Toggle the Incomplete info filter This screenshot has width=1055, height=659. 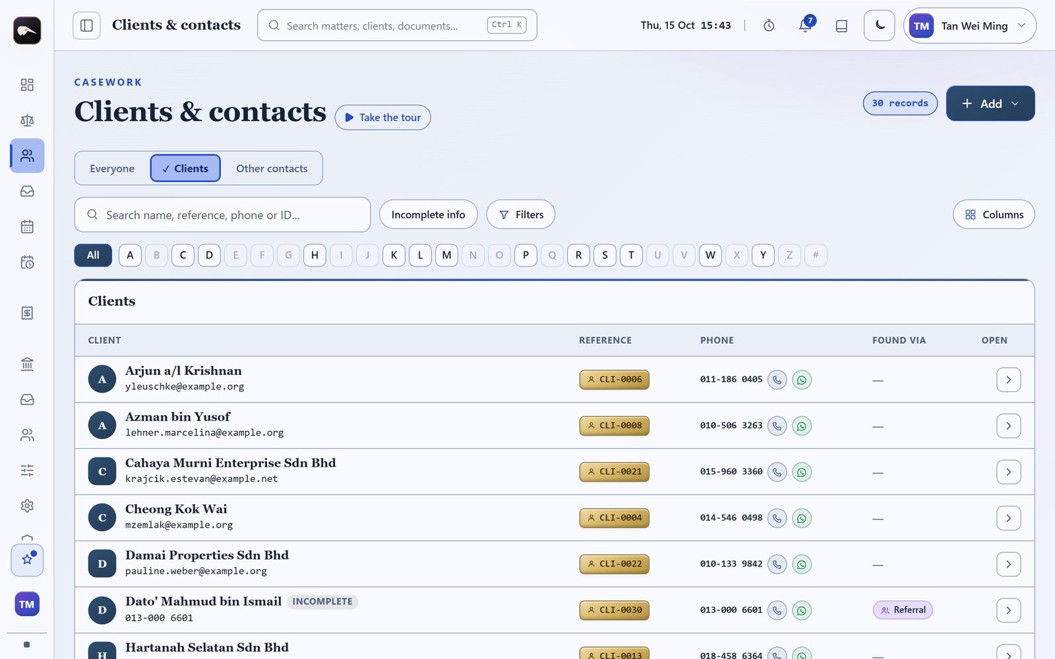point(429,214)
